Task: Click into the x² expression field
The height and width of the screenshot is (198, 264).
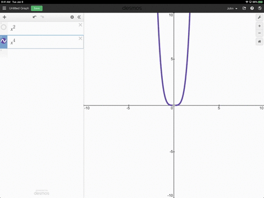Action: pos(43,28)
